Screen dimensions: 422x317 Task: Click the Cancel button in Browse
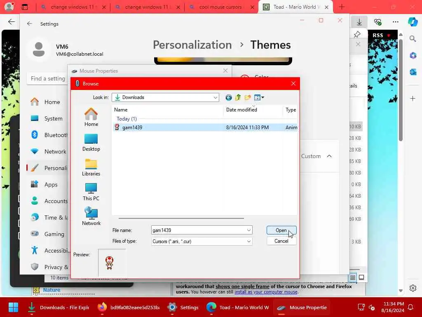tap(281, 241)
